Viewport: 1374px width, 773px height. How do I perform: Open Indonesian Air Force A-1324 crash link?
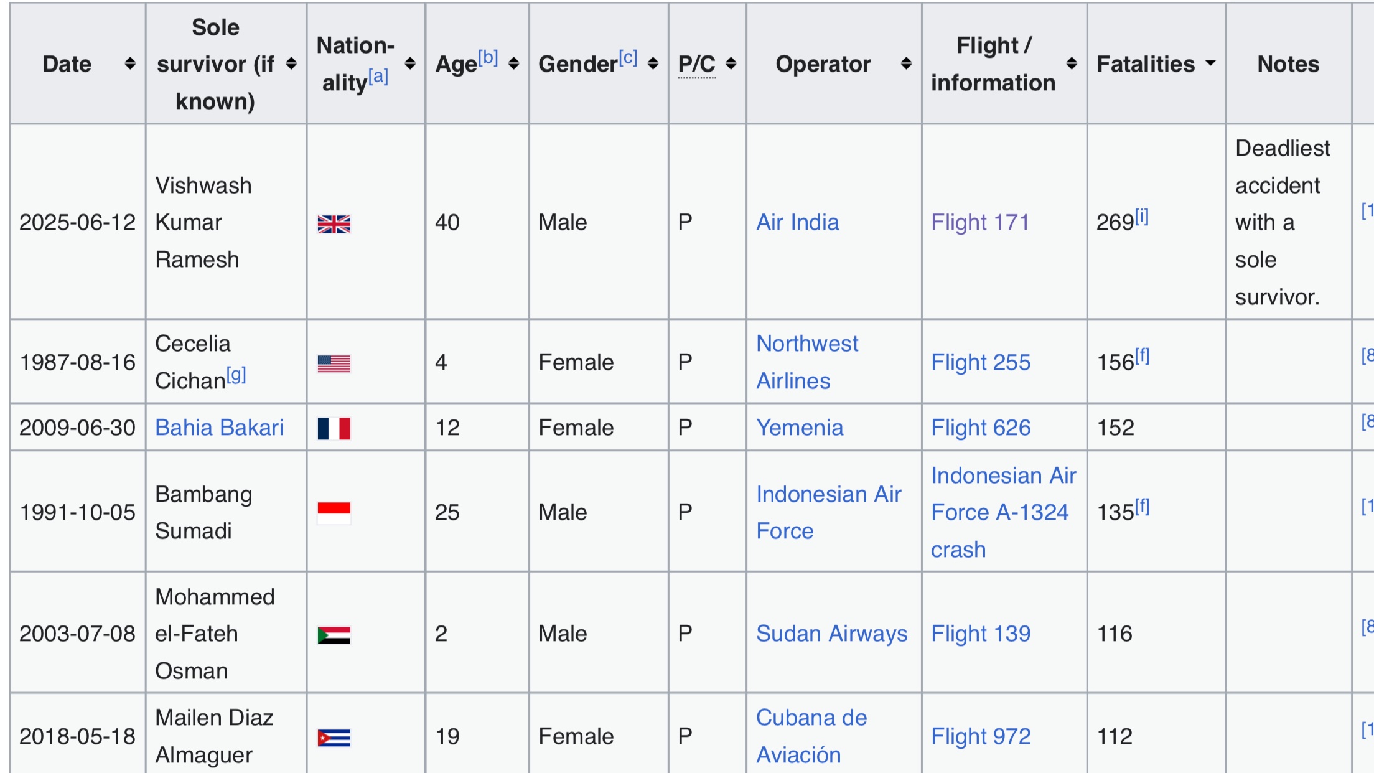click(x=999, y=512)
